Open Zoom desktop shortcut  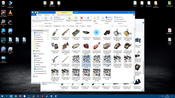click(10, 31)
